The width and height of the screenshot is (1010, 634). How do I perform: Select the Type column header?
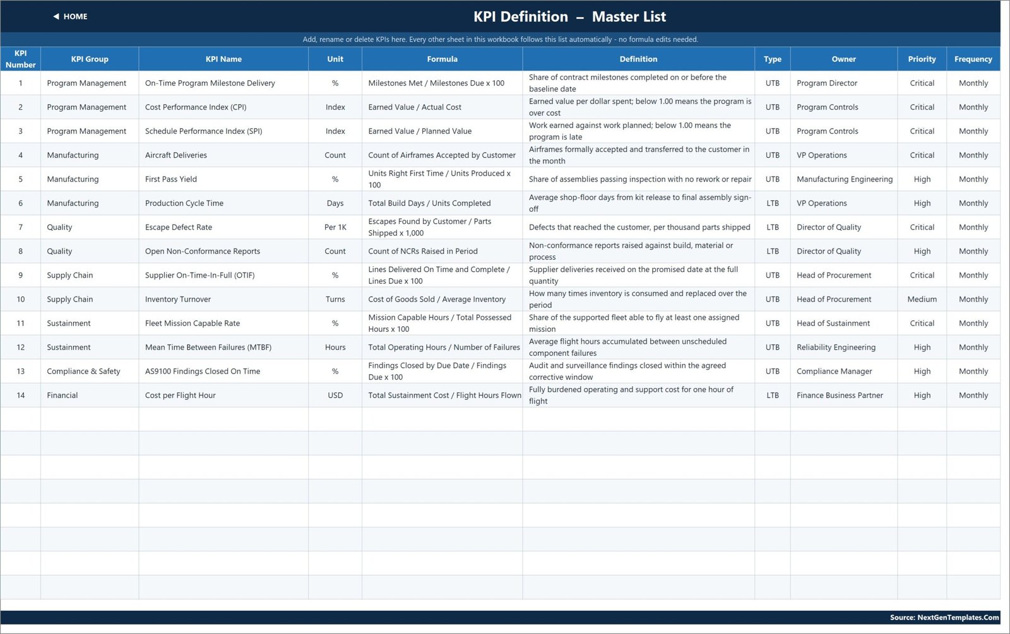pos(772,59)
